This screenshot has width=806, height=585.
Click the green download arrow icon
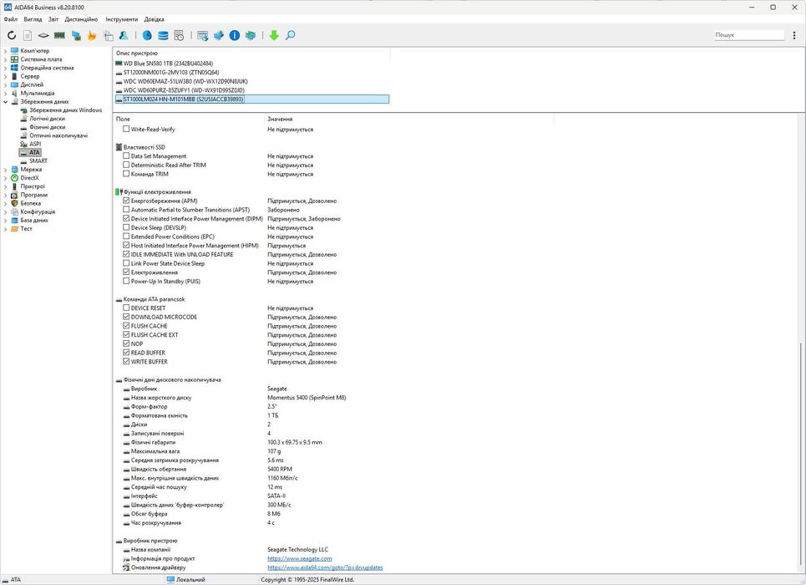[274, 35]
